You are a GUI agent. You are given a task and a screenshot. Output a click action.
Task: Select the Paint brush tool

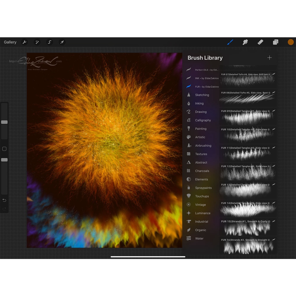click(230, 42)
